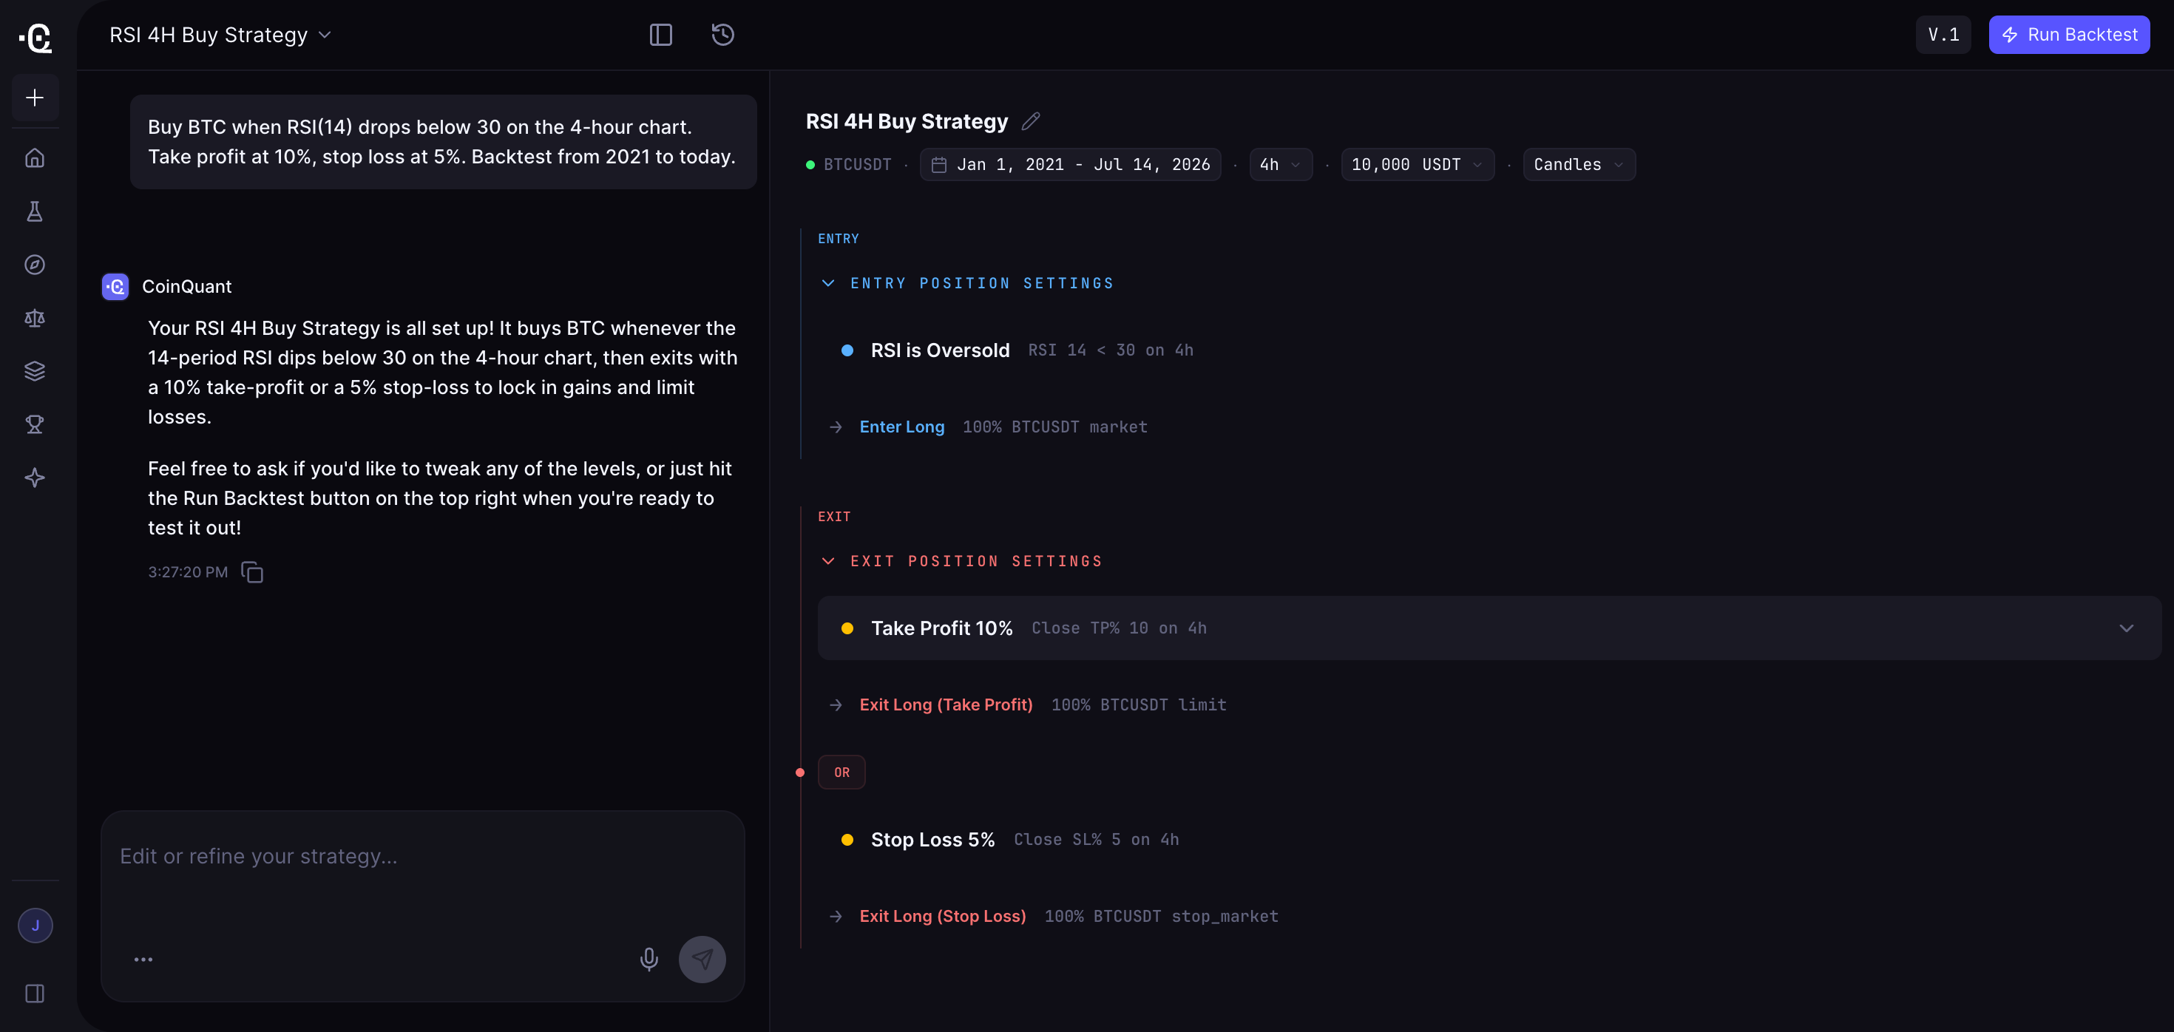This screenshot has width=2174, height=1032.
Task: Click the ENTRY section label
Action: 837,239
